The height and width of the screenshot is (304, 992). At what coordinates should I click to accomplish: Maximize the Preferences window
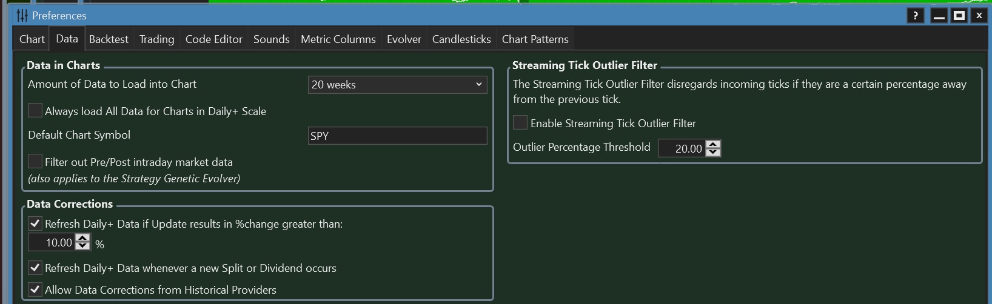click(959, 16)
